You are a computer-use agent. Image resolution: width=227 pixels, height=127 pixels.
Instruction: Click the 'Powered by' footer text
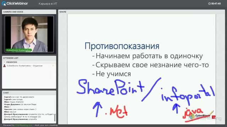coord(9,125)
